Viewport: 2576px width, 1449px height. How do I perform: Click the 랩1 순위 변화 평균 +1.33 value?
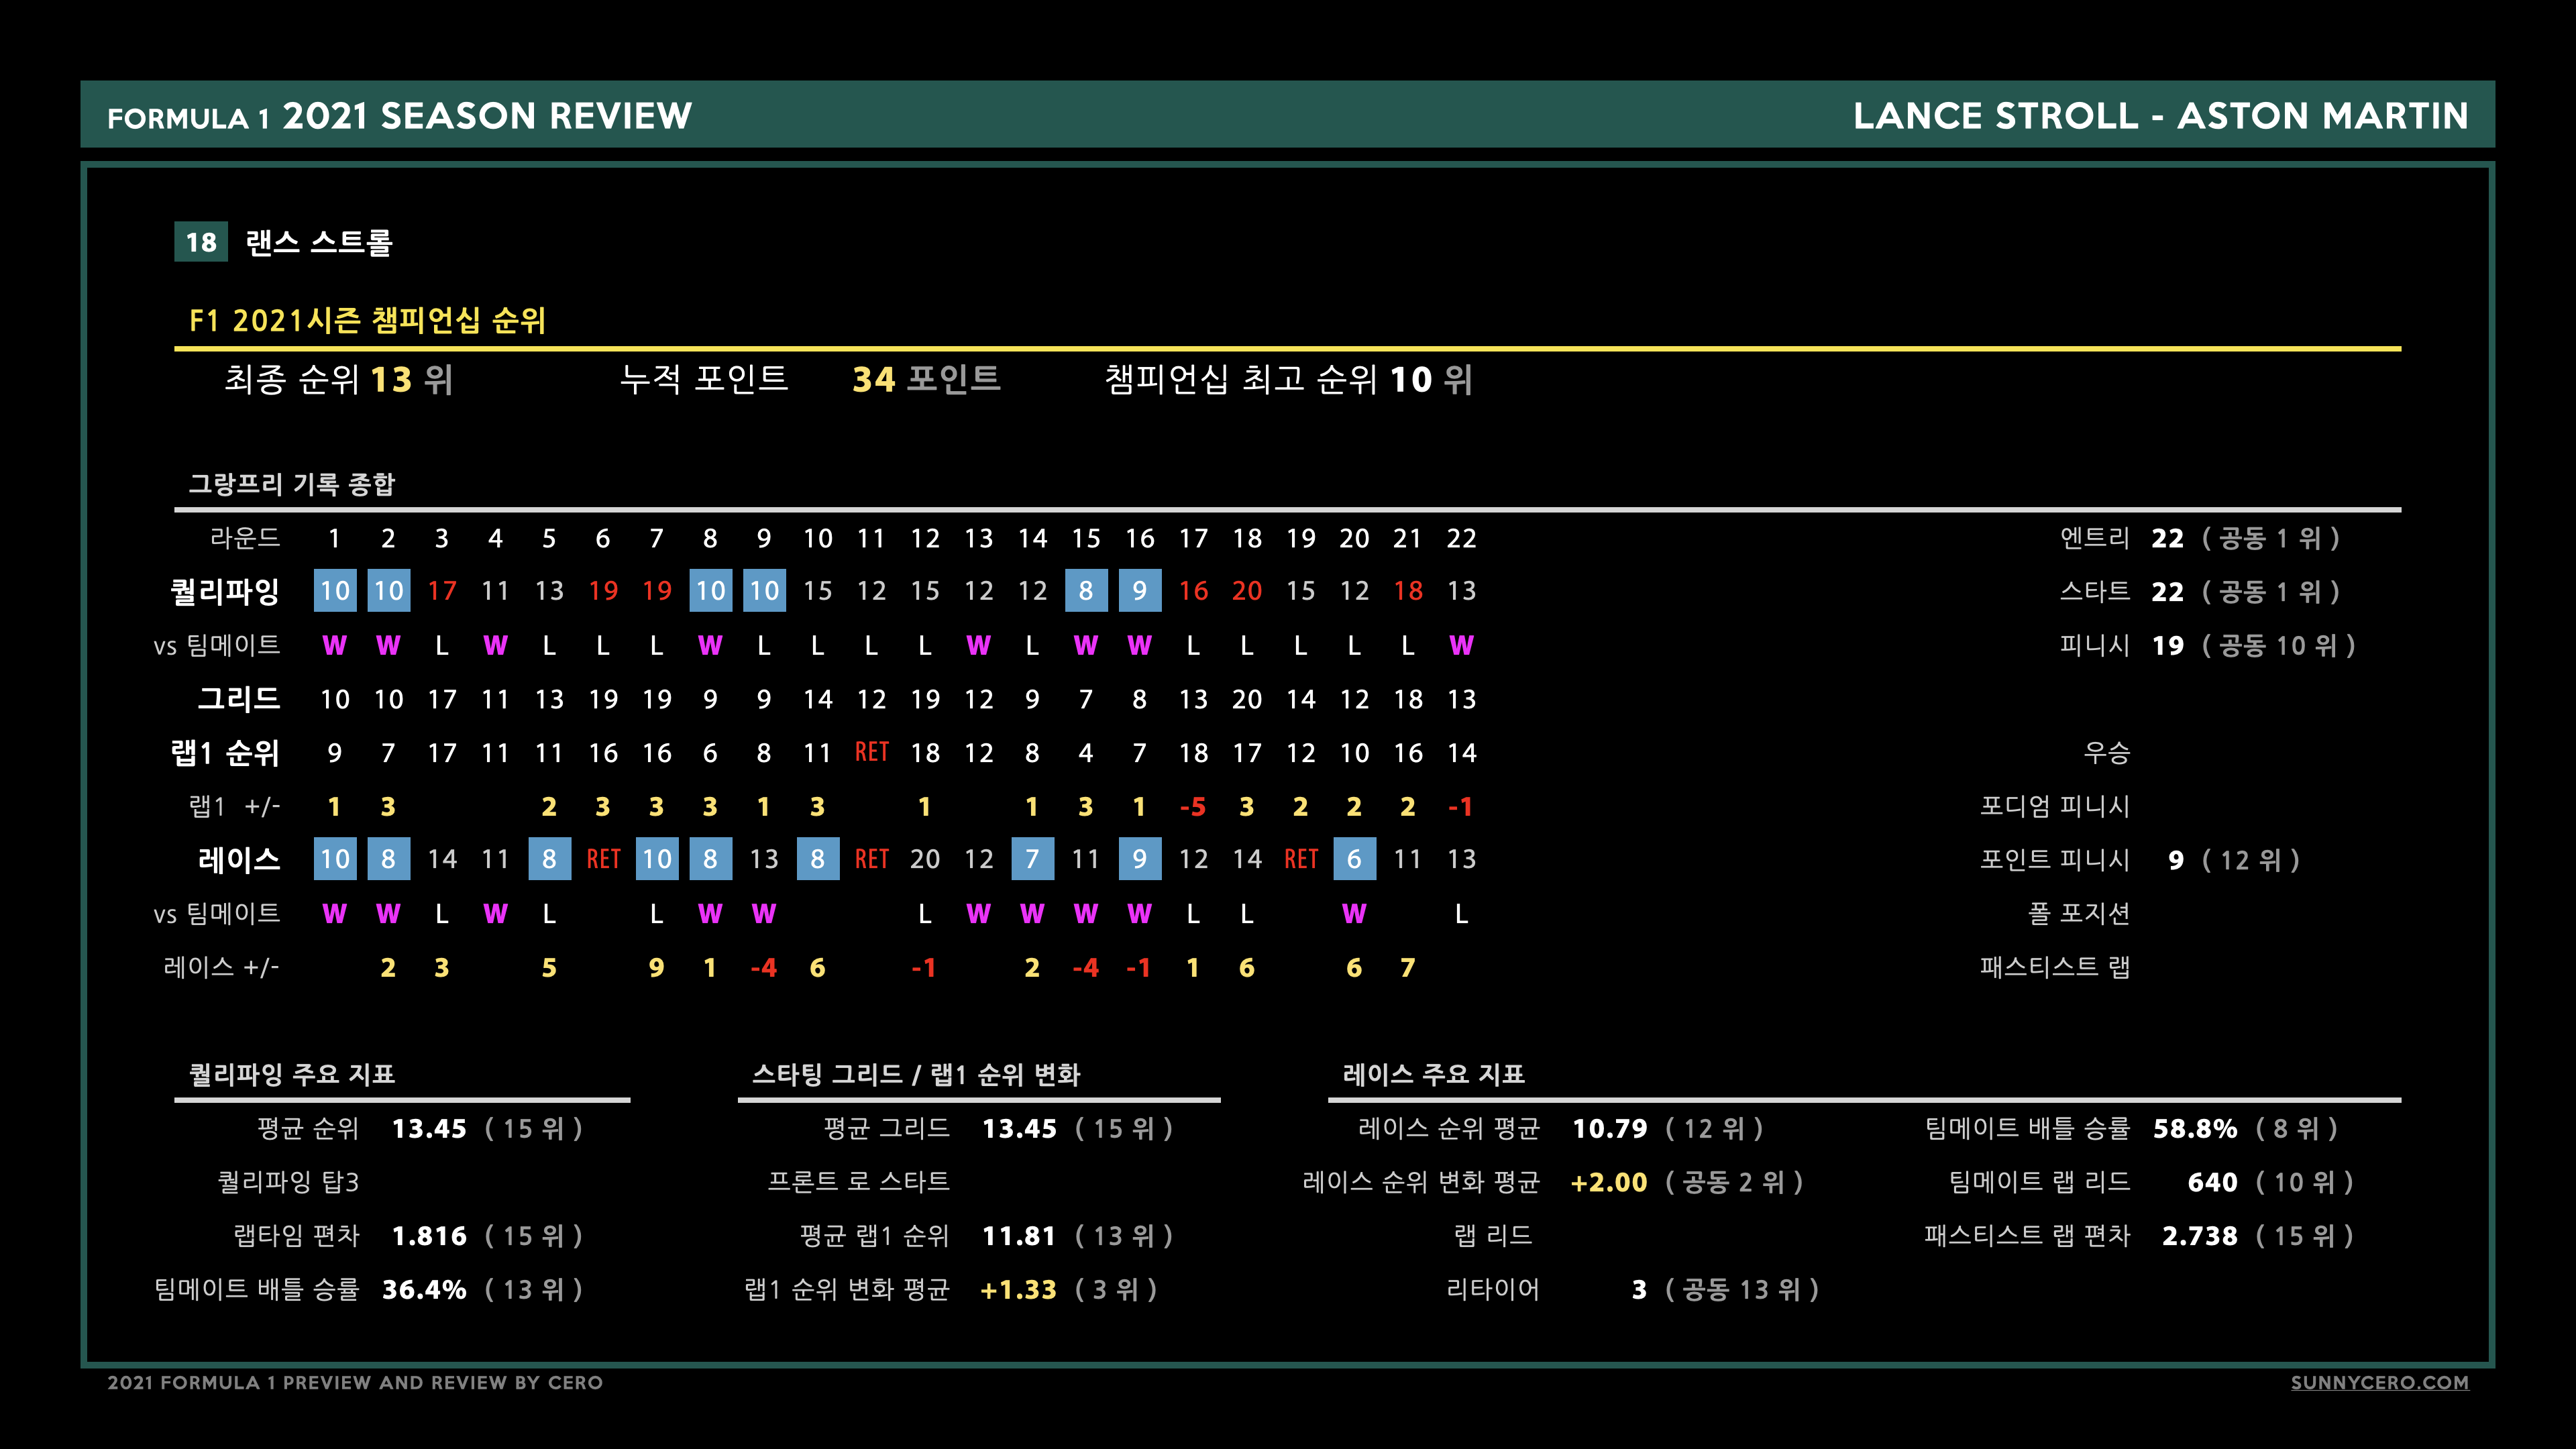1018,1289
